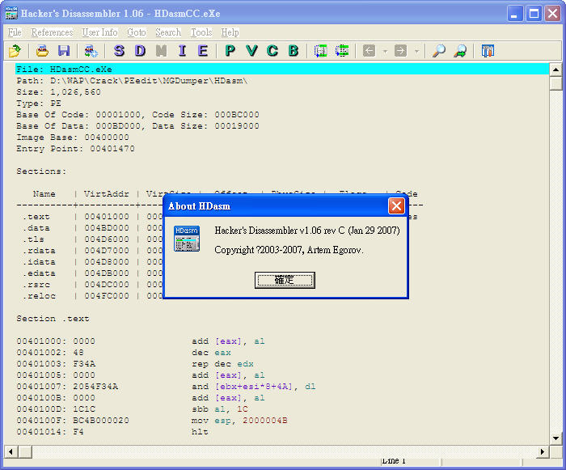Click the vertical scrollbar up arrow

coord(555,70)
